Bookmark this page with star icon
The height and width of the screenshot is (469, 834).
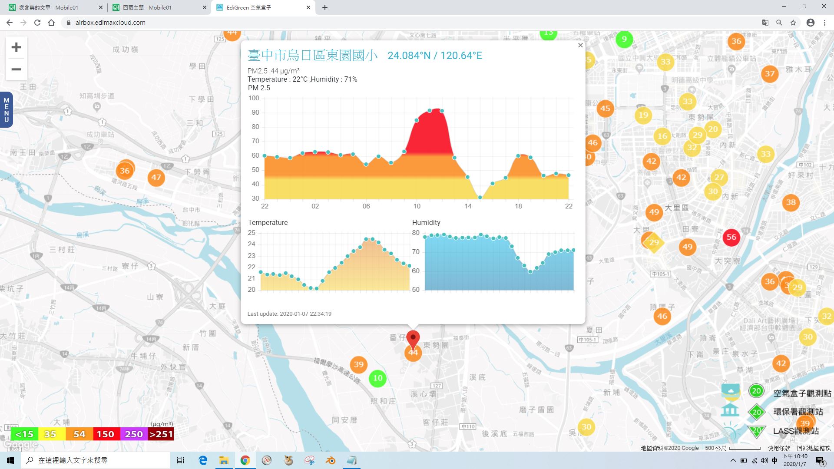793,23
